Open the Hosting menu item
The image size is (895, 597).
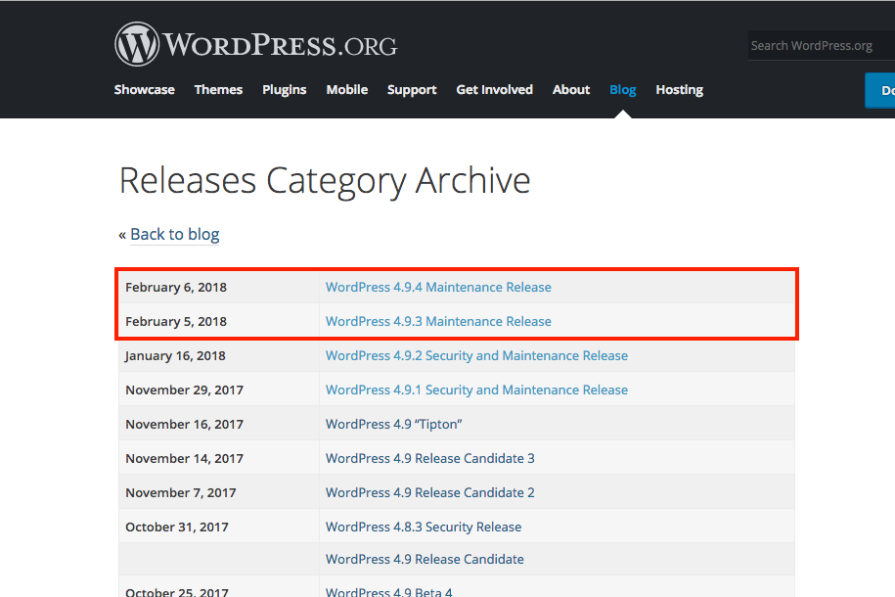point(679,90)
